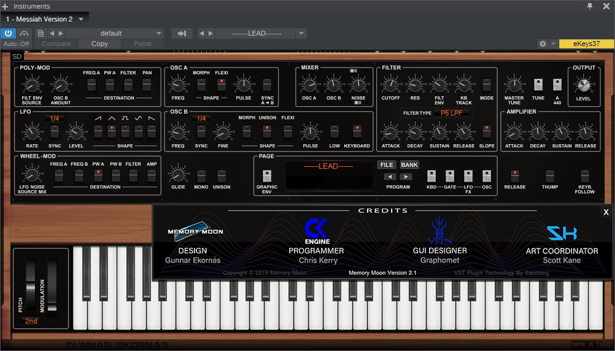Select the LFO triangle shape button

[112, 131]
